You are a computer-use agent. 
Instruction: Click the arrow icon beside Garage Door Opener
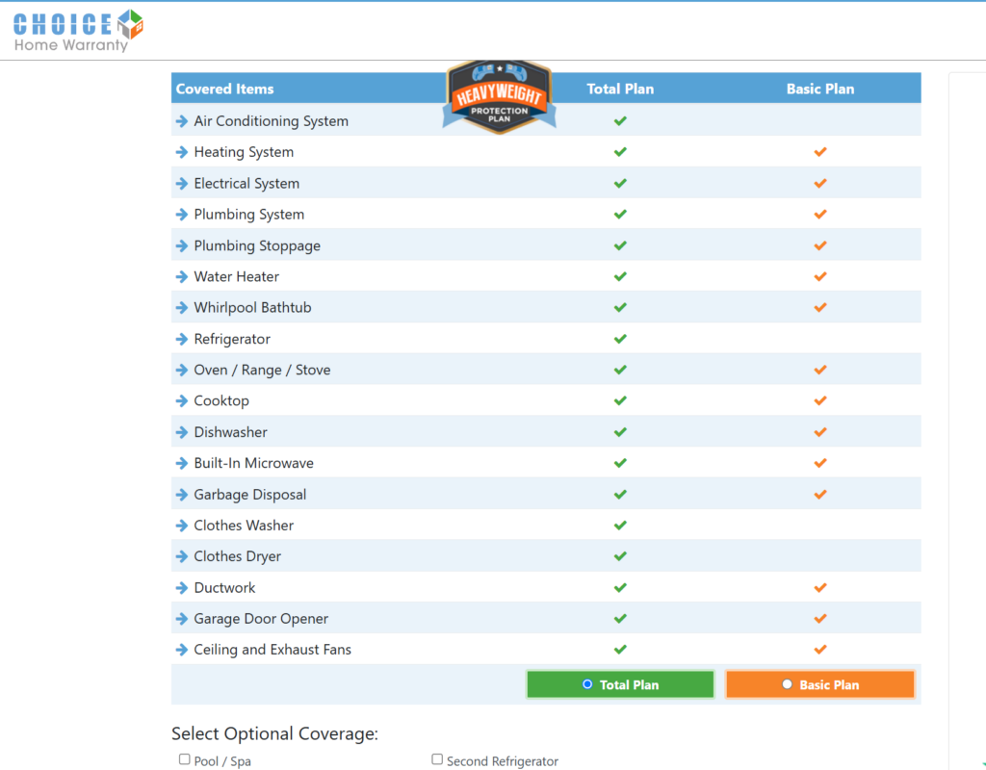[182, 619]
